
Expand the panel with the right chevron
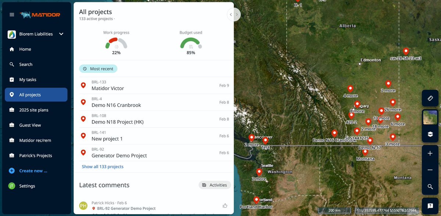click(x=237, y=15)
